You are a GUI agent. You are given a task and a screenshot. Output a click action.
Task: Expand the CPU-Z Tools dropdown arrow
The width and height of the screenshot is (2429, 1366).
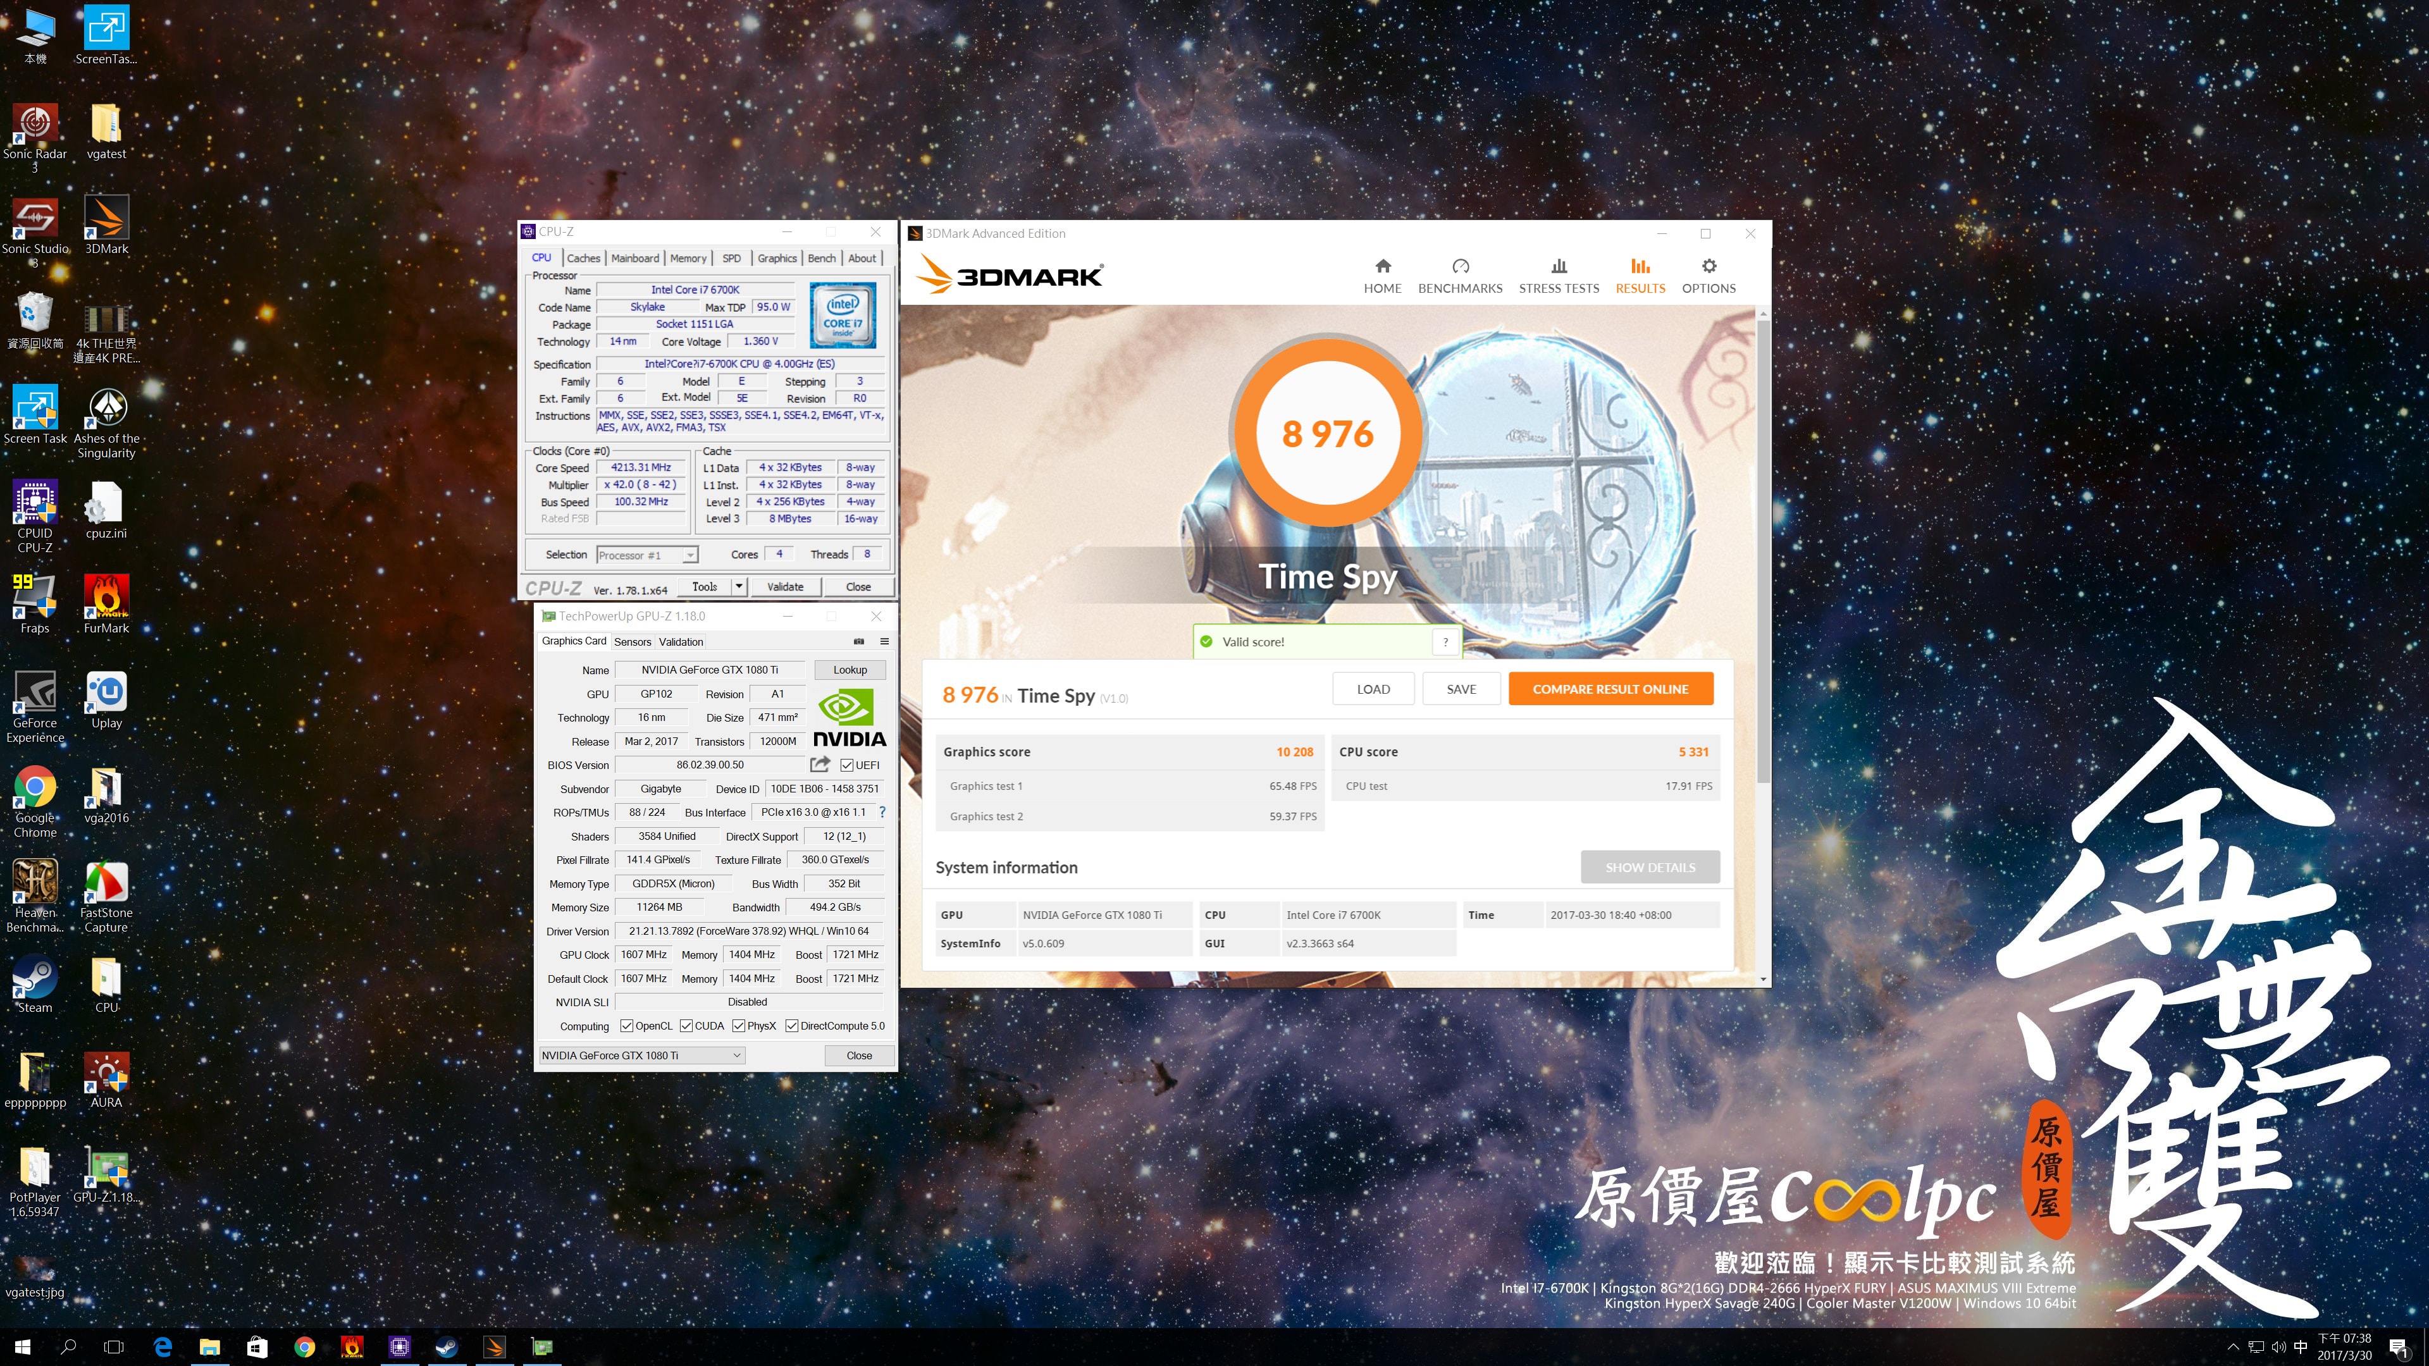tap(739, 586)
